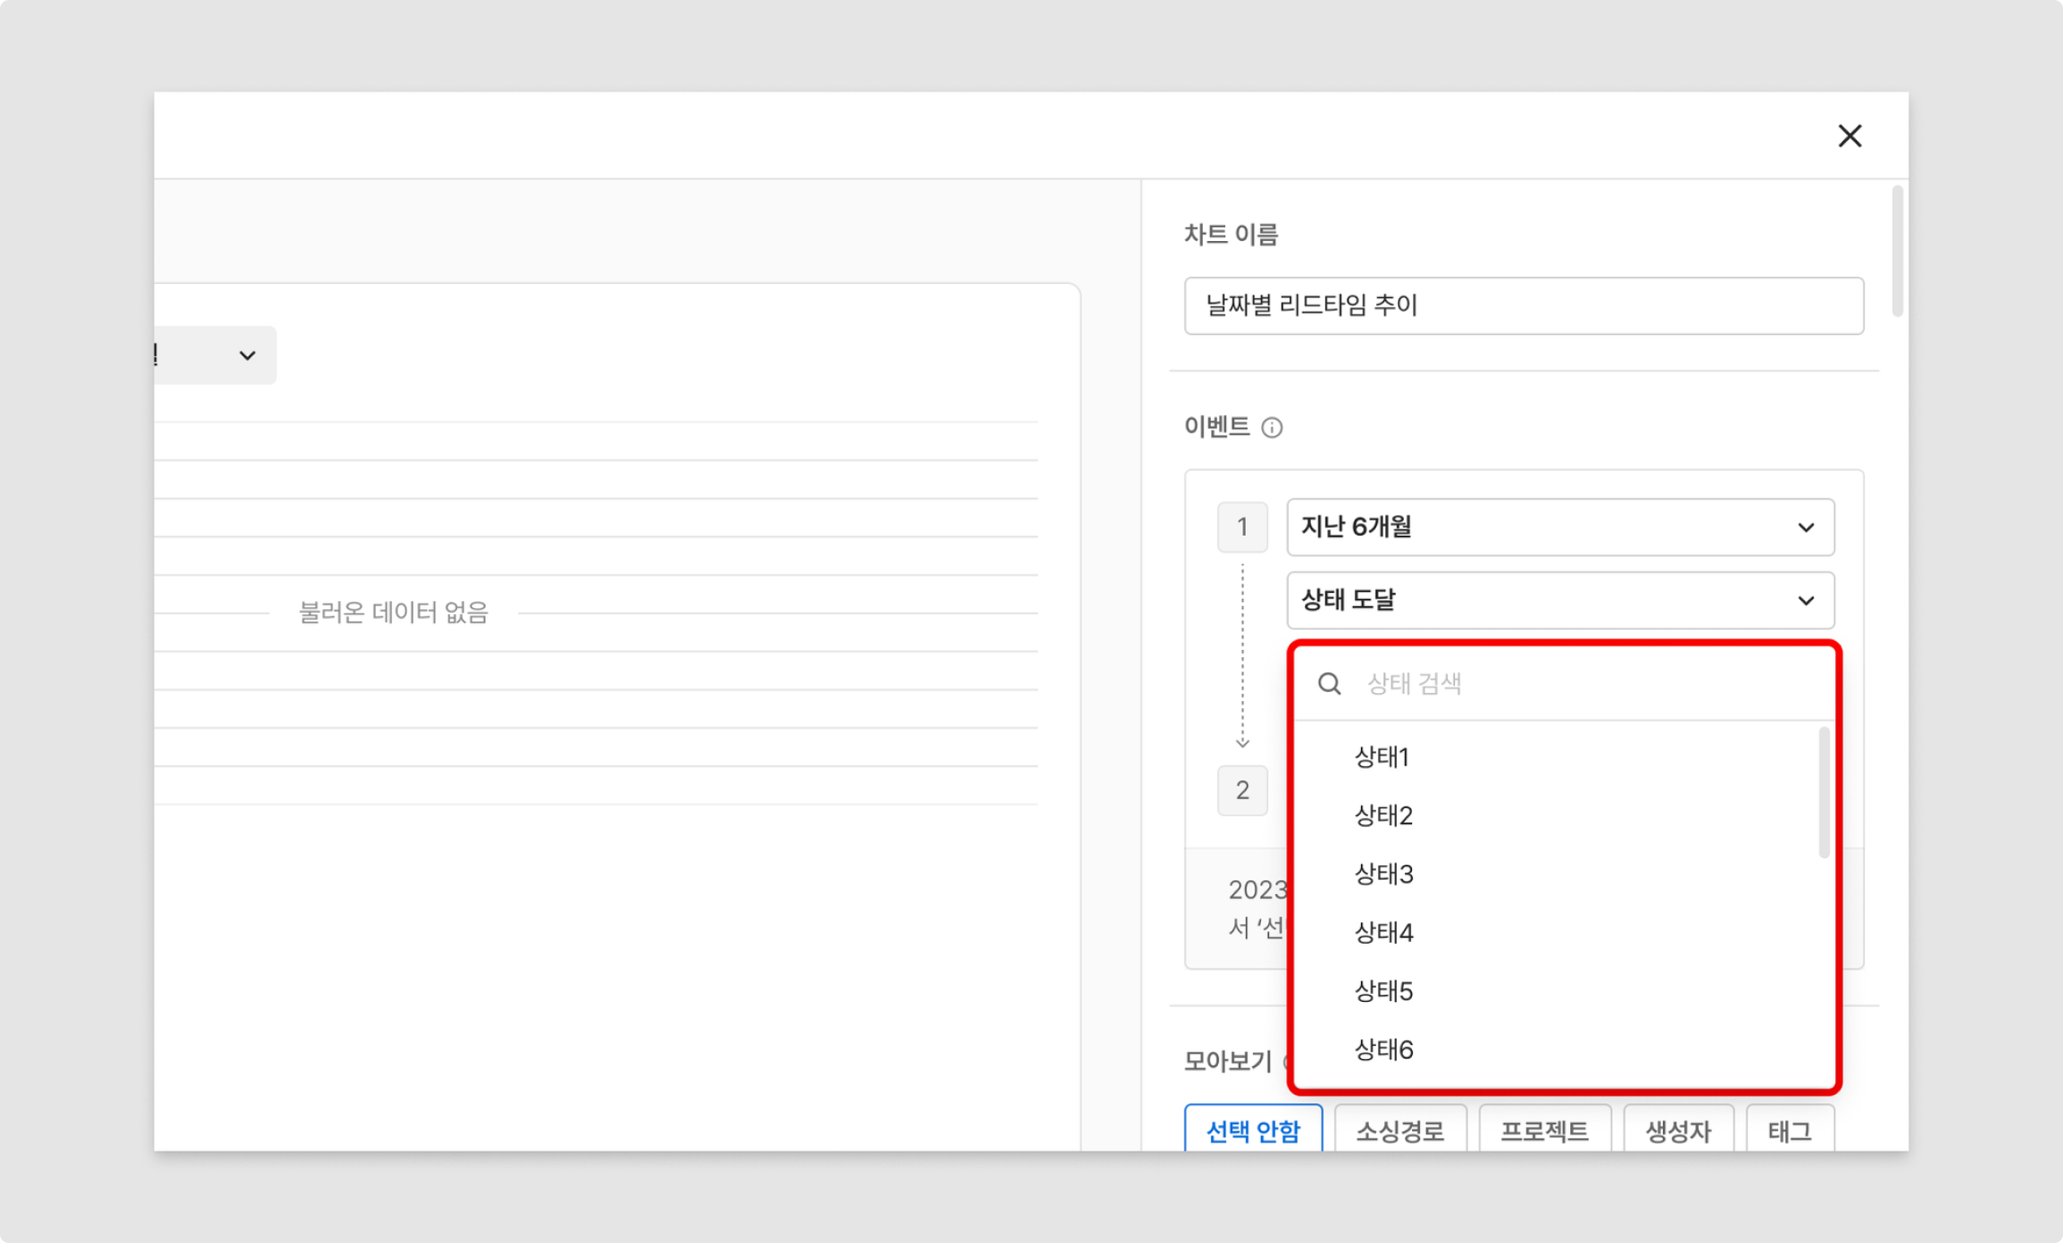Viewport: 2063px width, 1243px height.
Task: Select 상태2 from the list
Action: point(1383,815)
